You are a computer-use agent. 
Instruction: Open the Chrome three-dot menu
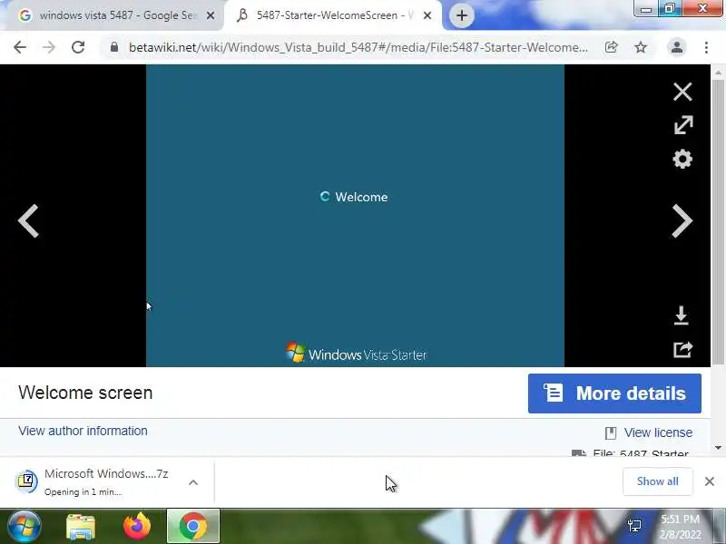(706, 47)
